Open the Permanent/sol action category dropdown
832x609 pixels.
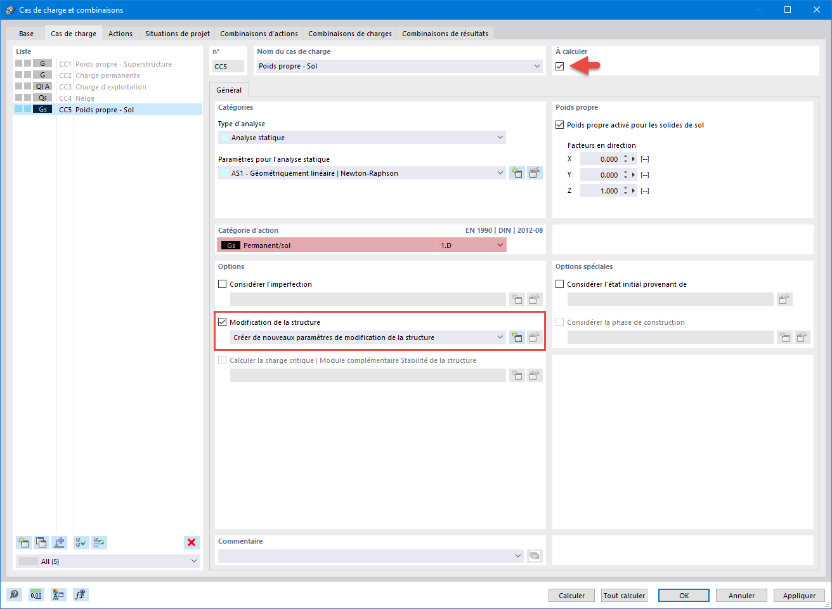click(500, 245)
